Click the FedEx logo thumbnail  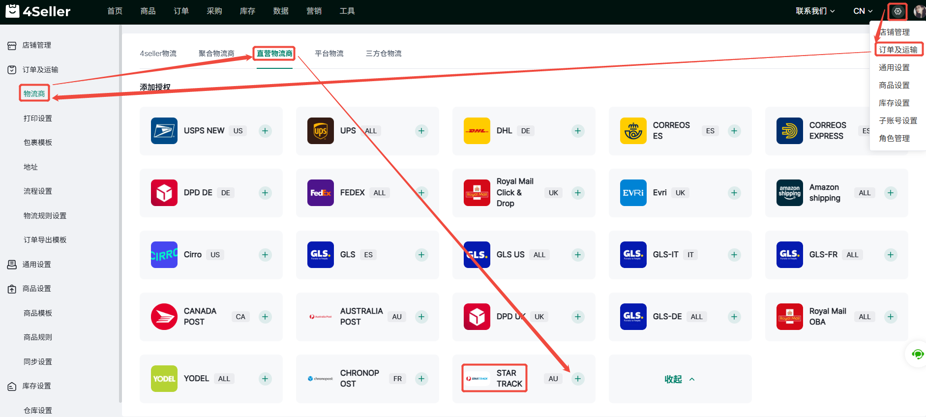pyautogui.click(x=321, y=193)
